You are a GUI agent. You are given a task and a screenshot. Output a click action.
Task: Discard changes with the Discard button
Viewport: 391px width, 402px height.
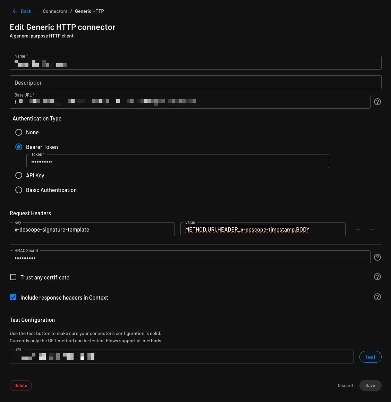tap(345, 386)
